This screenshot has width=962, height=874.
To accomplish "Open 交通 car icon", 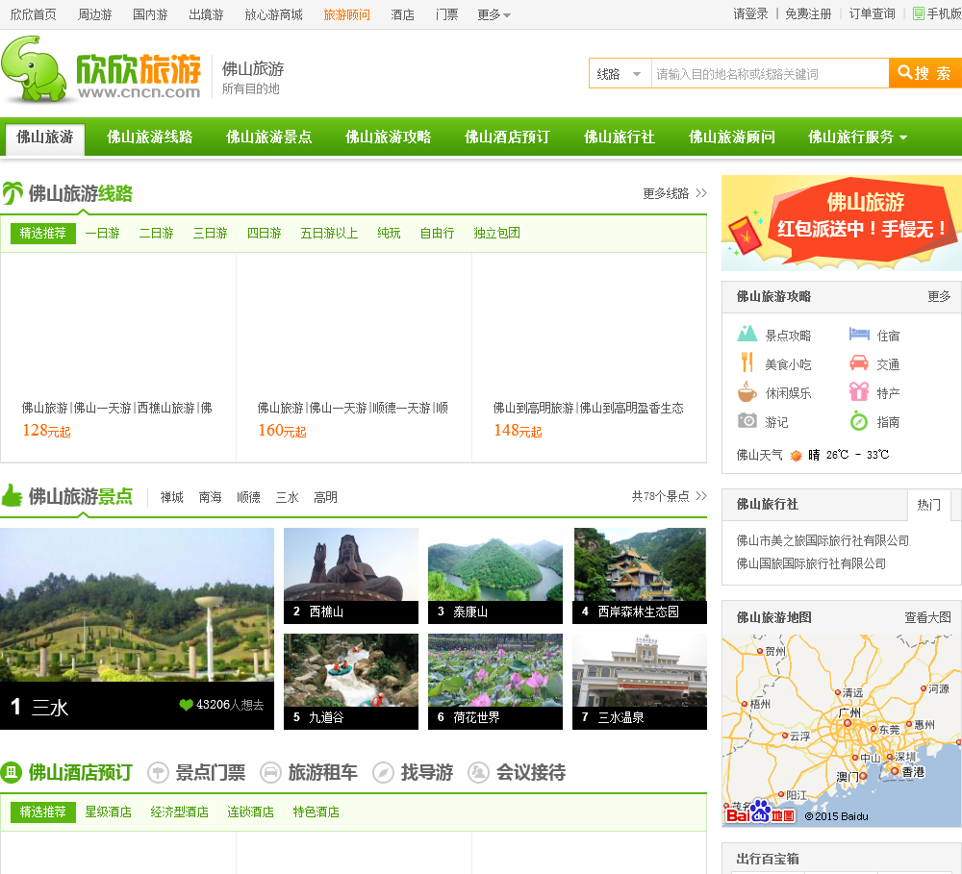I will point(859,363).
